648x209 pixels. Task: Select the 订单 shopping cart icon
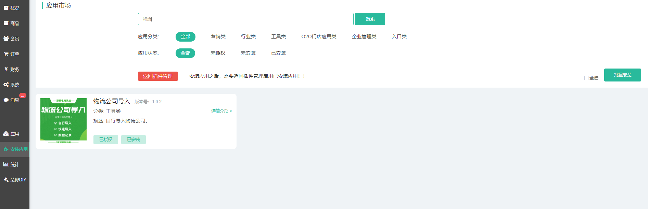click(6, 54)
